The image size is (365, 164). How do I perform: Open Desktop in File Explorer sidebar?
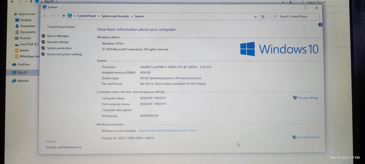pos(26,20)
